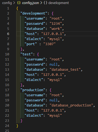Click the "127.0.0.1" host on line 6
This screenshot has width=98, height=132.
[53, 34]
